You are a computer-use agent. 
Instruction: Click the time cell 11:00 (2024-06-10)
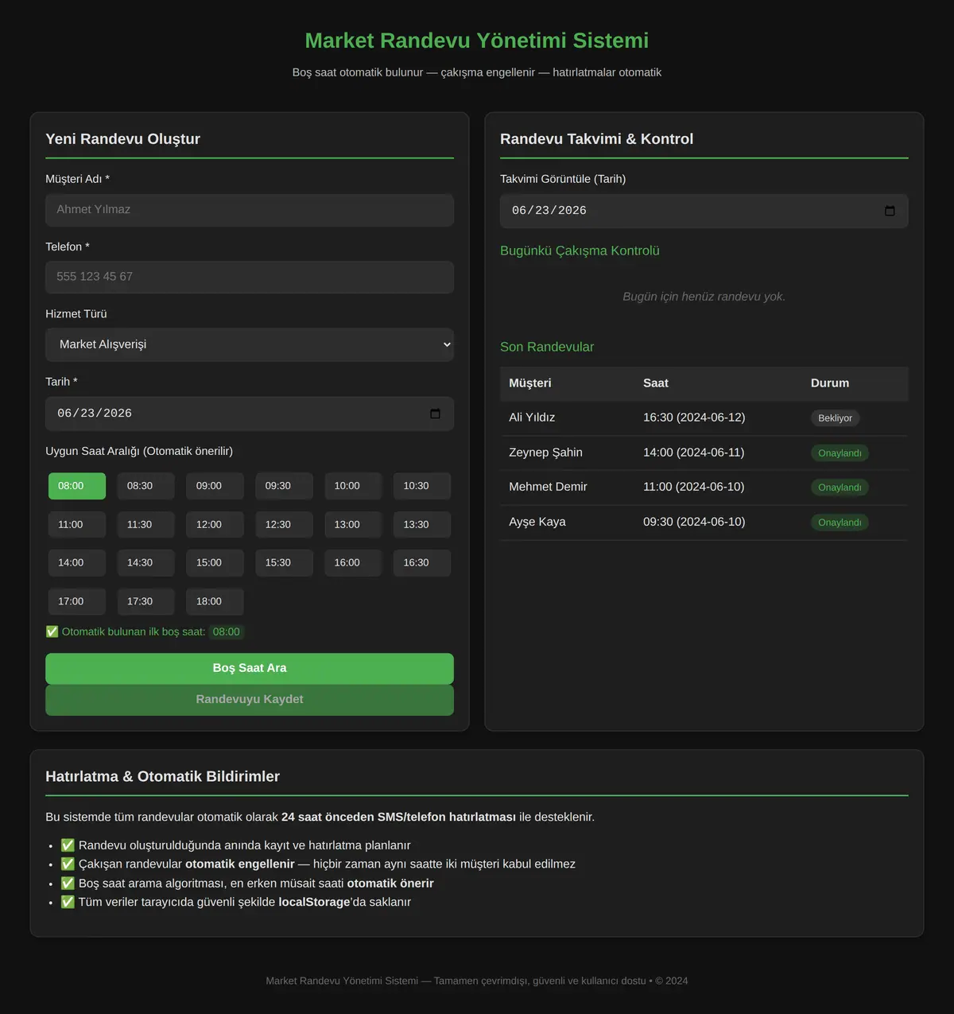tap(694, 487)
